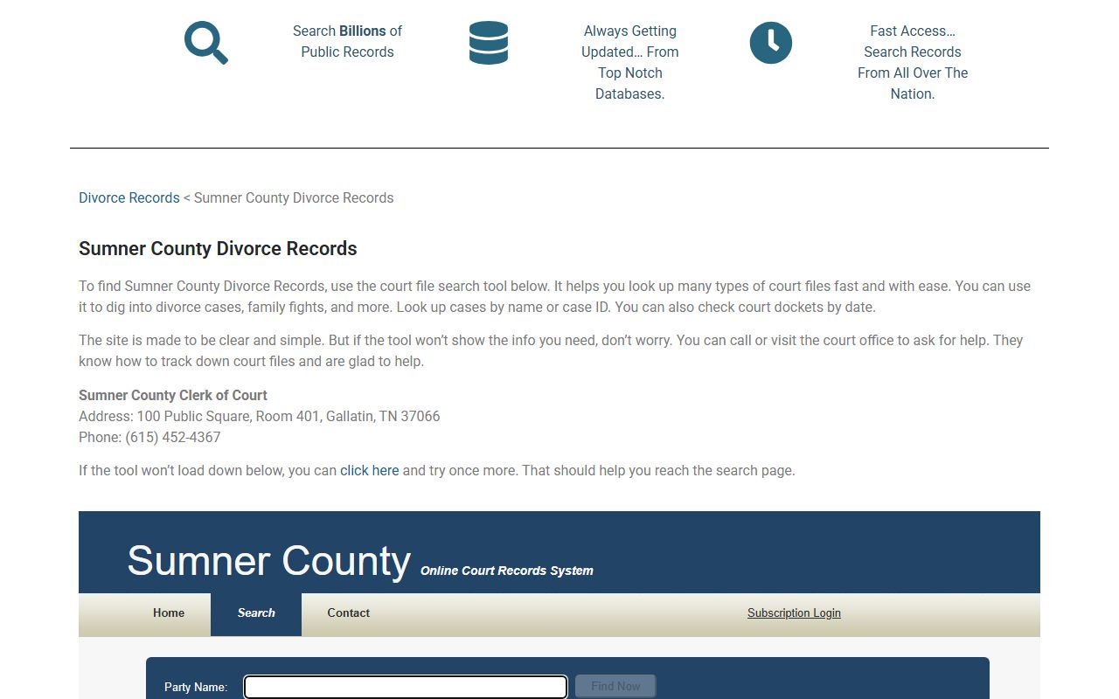Click the database stack icon
Viewport: 1119px width, 699px height.
click(489, 43)
